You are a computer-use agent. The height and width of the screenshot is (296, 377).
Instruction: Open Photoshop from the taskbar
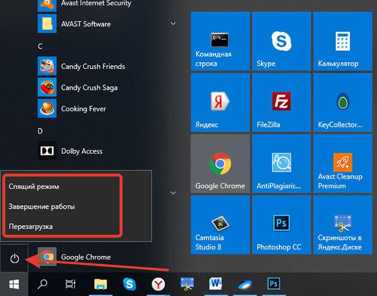point(273,284)
